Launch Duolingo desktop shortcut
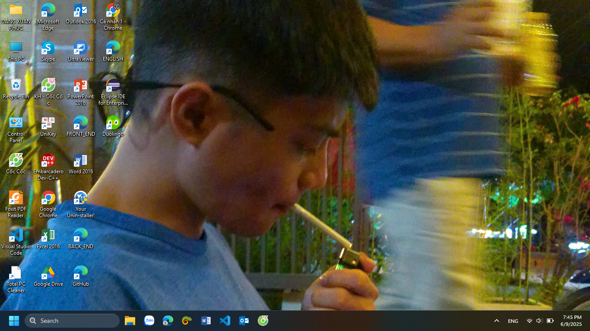Screen dimensions: 590x331 pyautogui.click(x=113, y=127)
